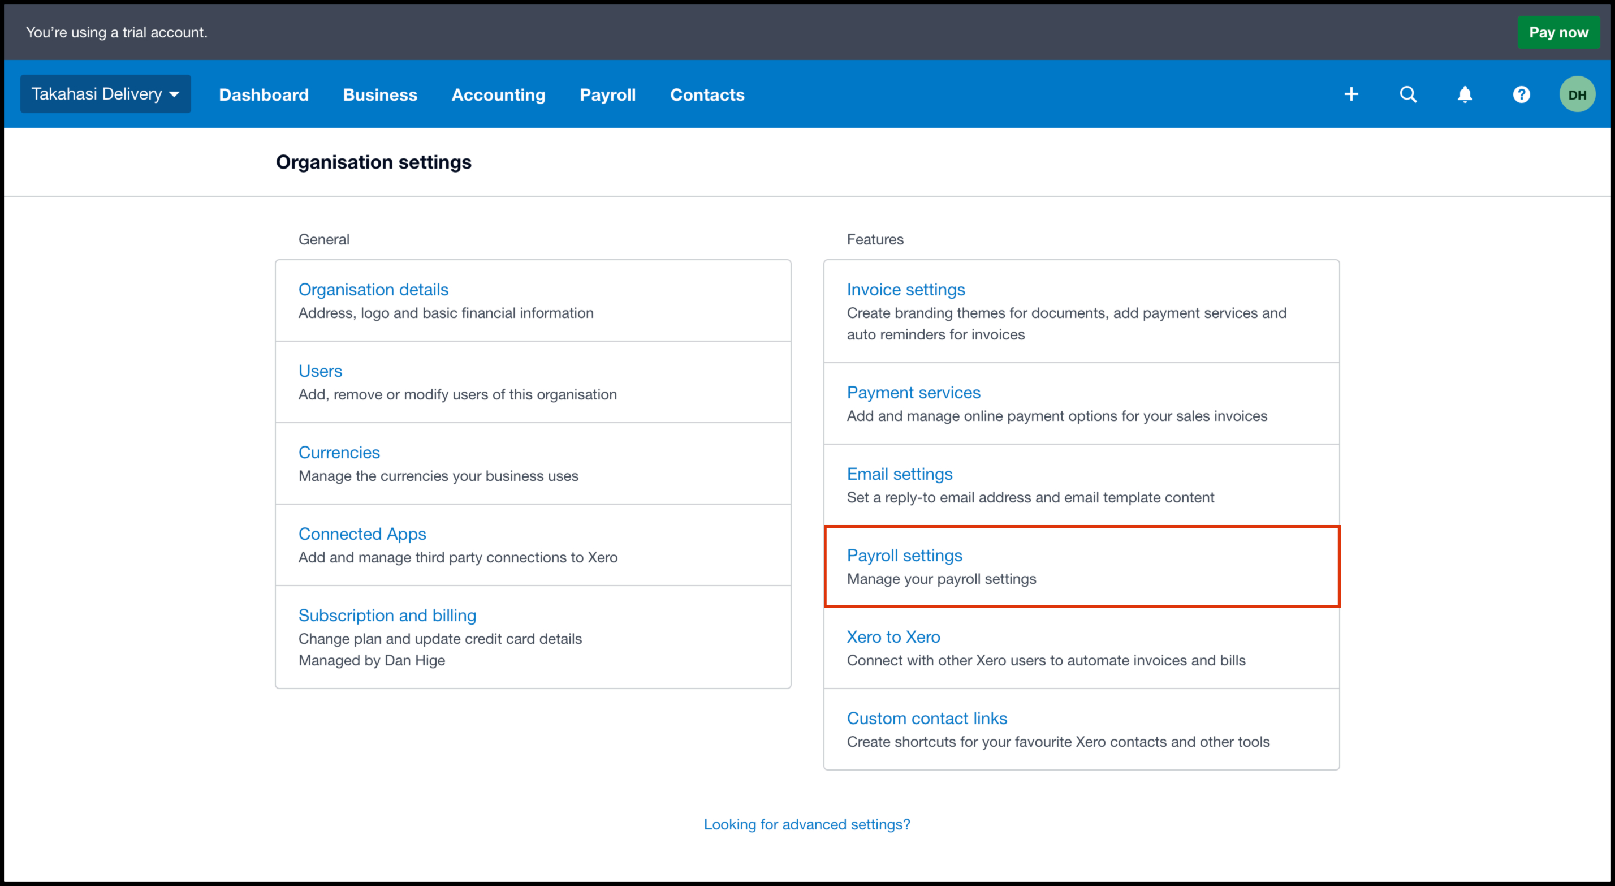
Task: Manage Currencies for the business
Action: [339, 452]
